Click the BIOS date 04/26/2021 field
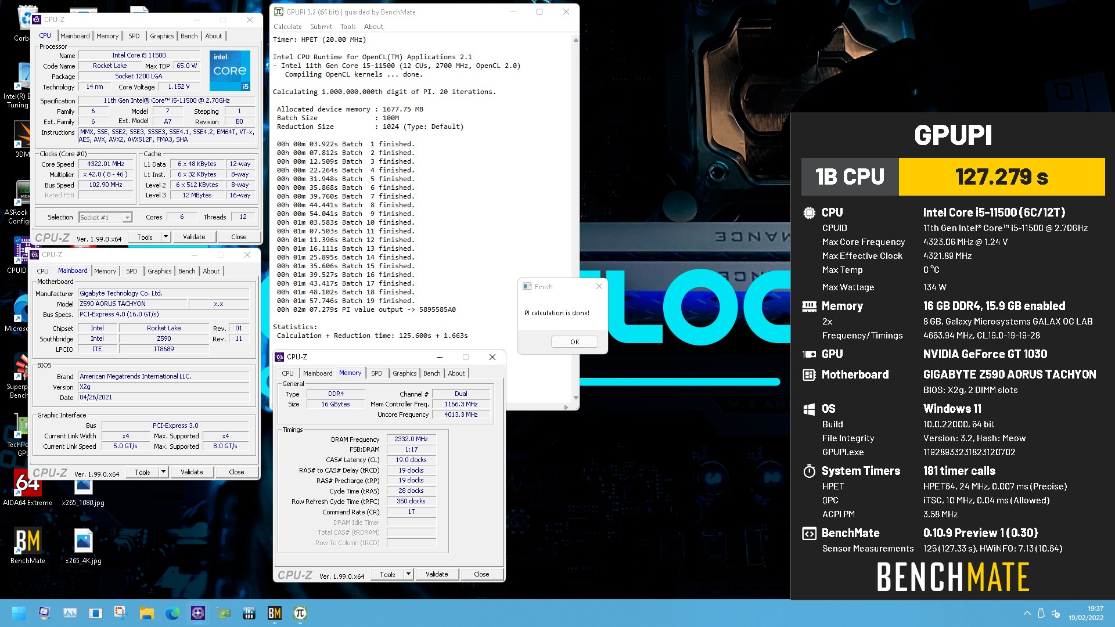1115x627 pixels. coord(164,398)
